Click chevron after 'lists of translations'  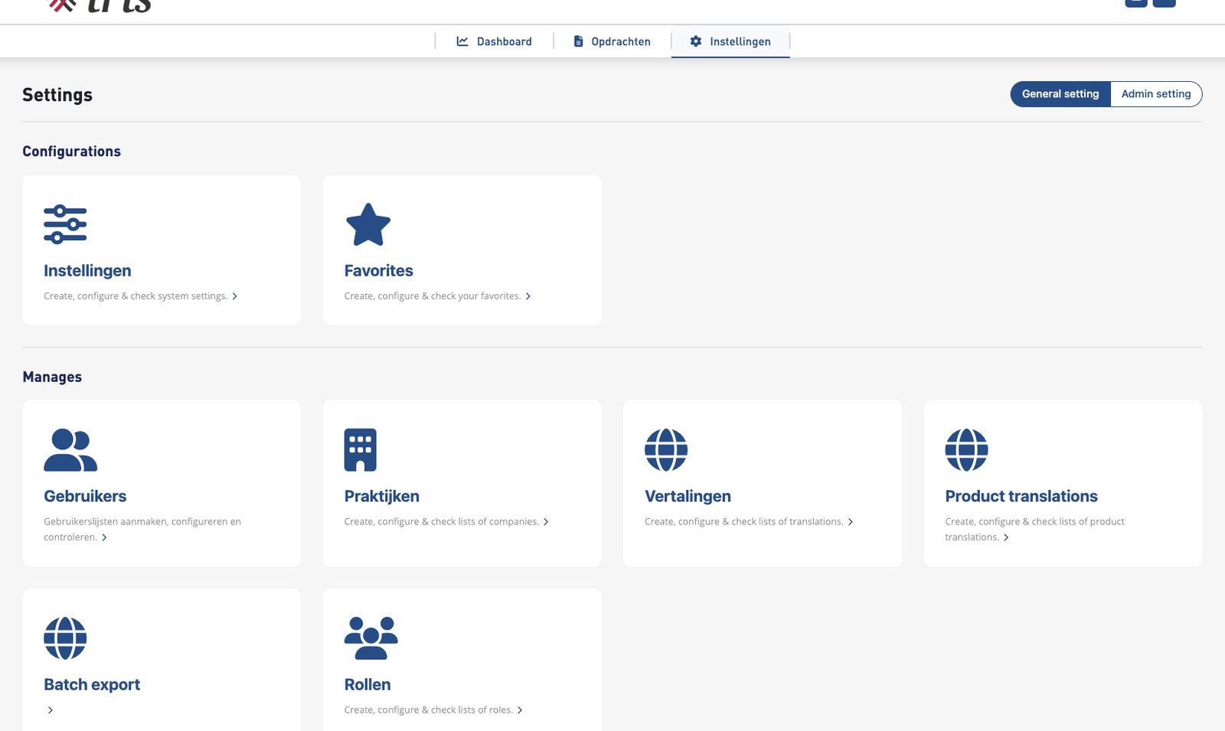[850, 522]
